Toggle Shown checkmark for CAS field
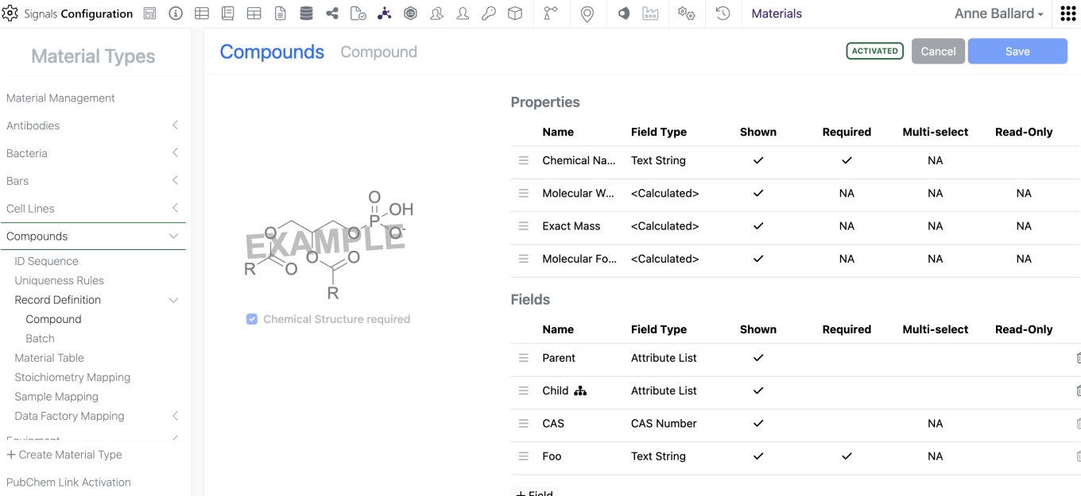Screen dimensions: 1081x496 (x=758, y=424)
